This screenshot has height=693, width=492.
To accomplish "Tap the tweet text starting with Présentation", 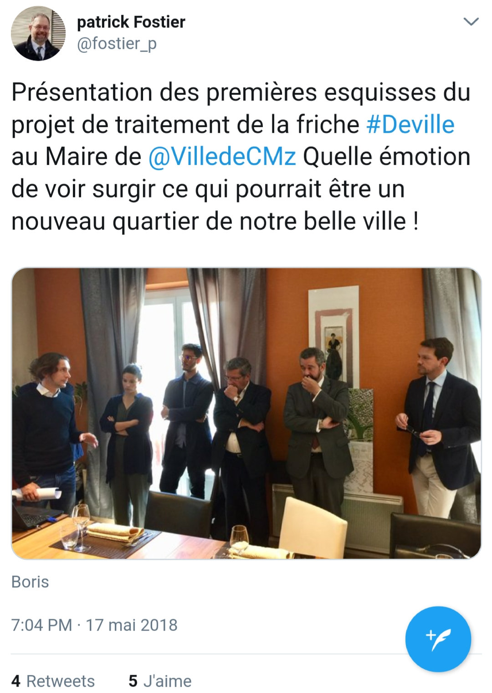I will click(241, 157).
